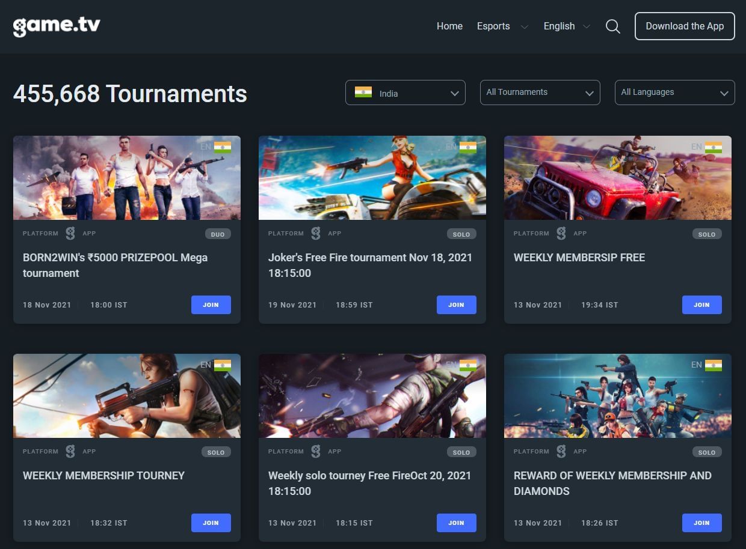Click platform app icon on WEEKLY MEMBERSIP FREE card
Viewport: 746px width, 549px height.
click(x=561, y=234)
